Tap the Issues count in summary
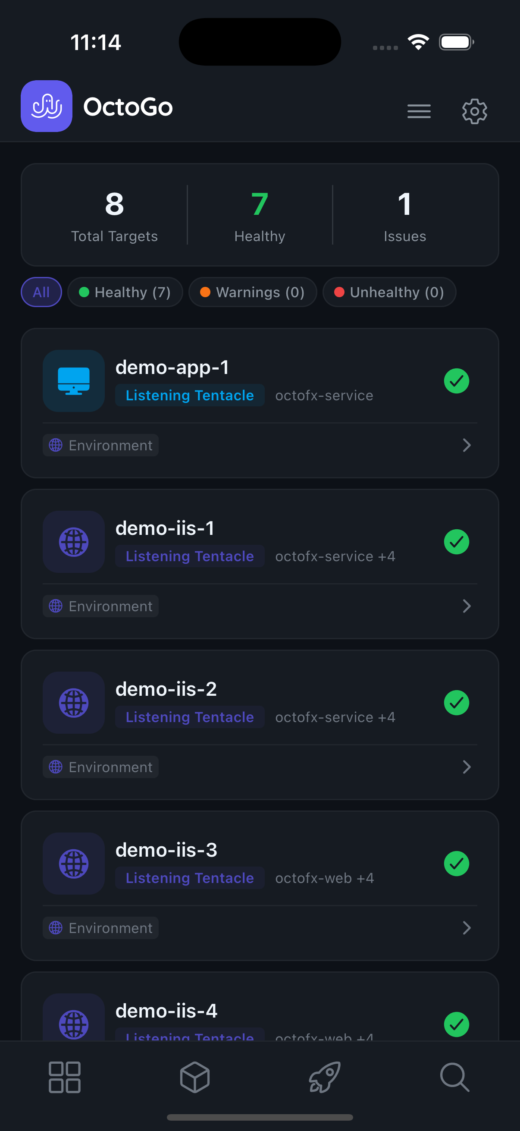The image size is (520, 1131). [404, 215]
